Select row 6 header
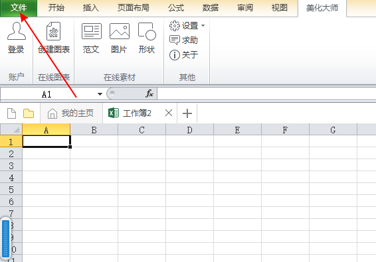The image size is (376, 262). click(x=11, y=201)
